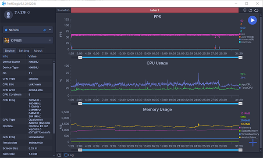Switch to the Setting tab
This screenshot has width=263, height=158.
[24, 50]
